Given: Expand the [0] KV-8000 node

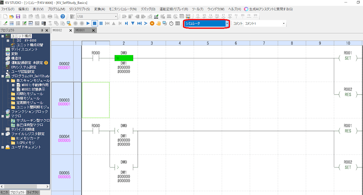Looking at the screenshot, I should click(x=8, y=40).
